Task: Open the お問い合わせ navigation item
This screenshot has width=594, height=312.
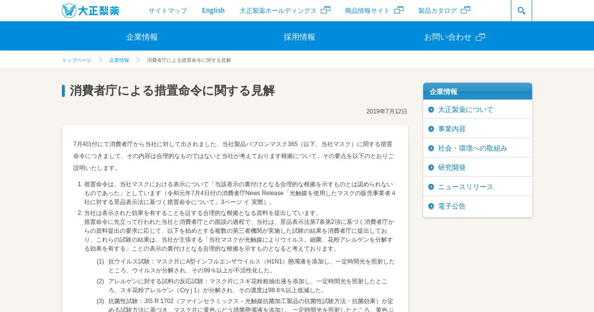Action: click(x=448, y=37)
